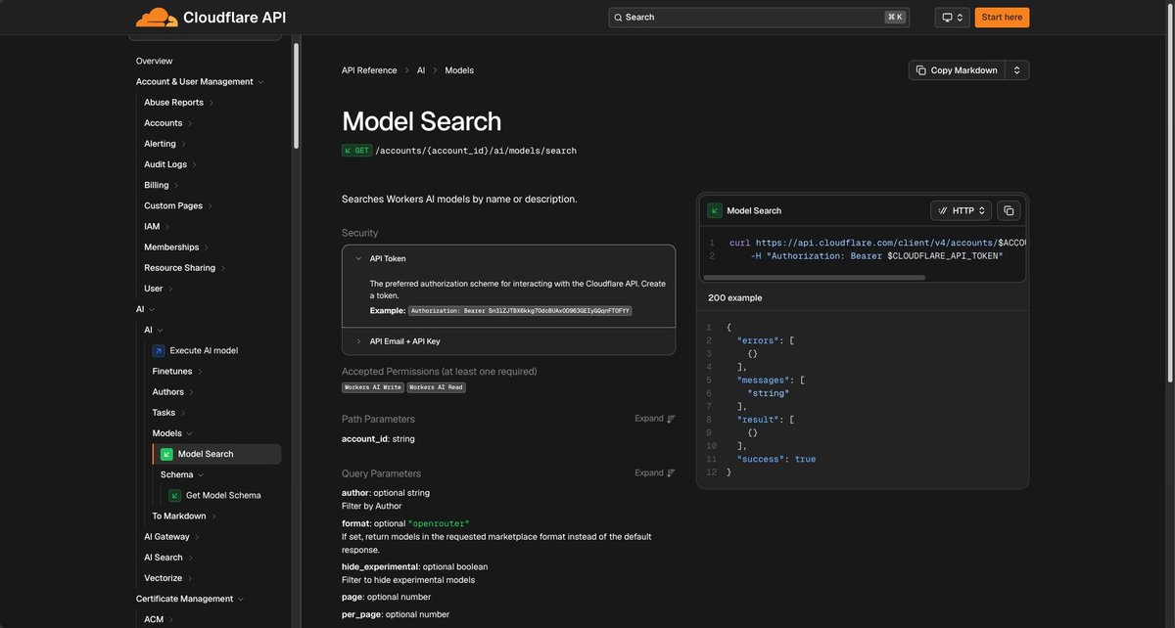Click the account_id parameter name

click(364, 438)
